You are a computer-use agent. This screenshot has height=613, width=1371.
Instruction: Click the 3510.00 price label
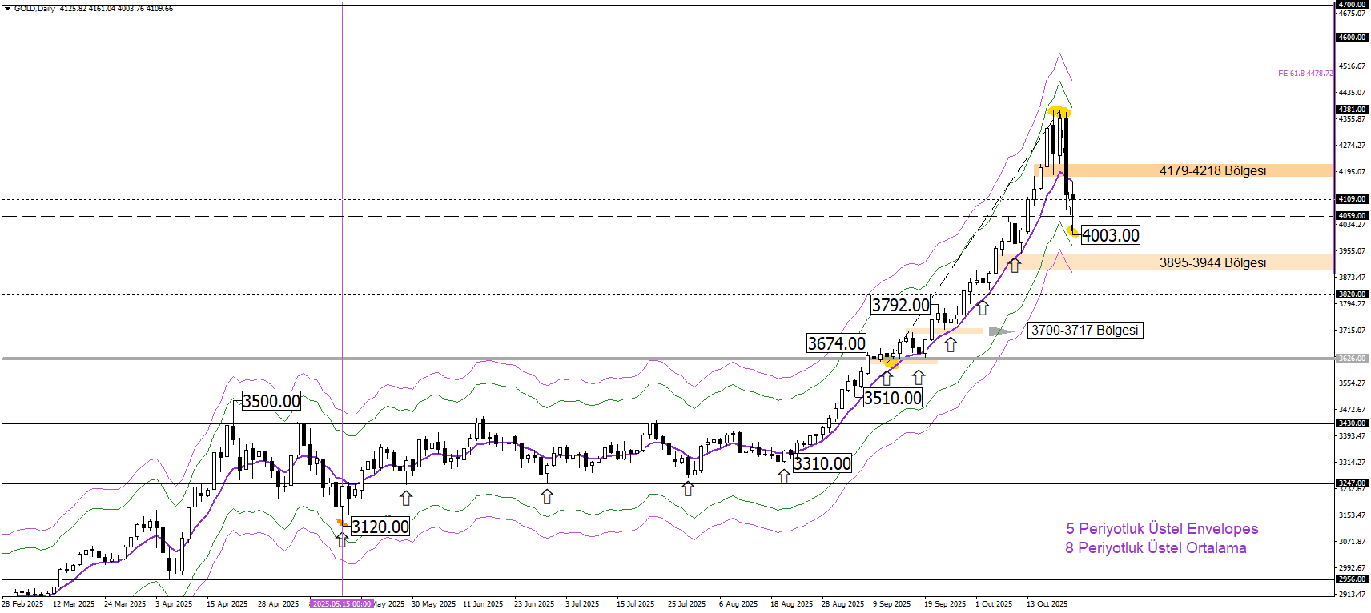892,398
